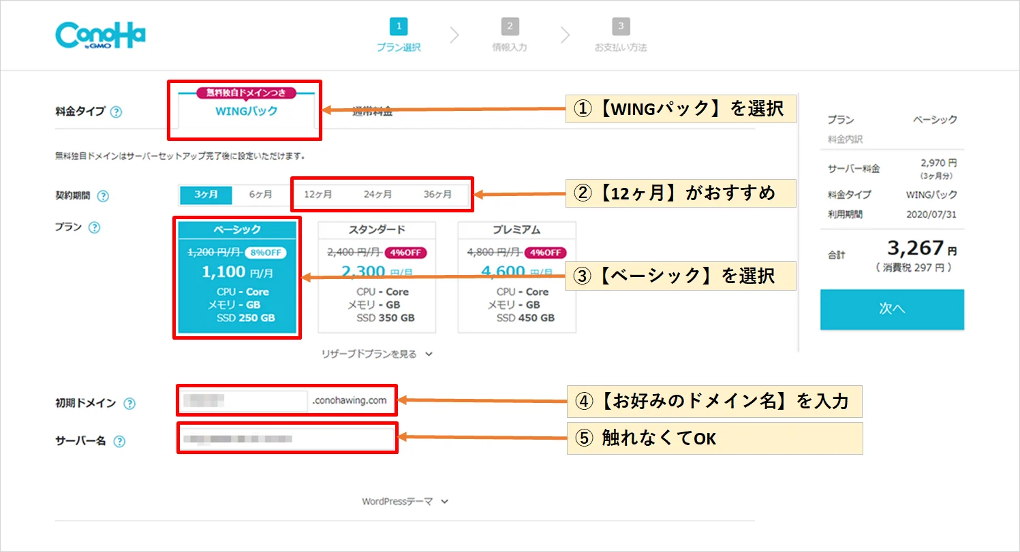Switch to the WINGパック tab

tap(246, 110)
